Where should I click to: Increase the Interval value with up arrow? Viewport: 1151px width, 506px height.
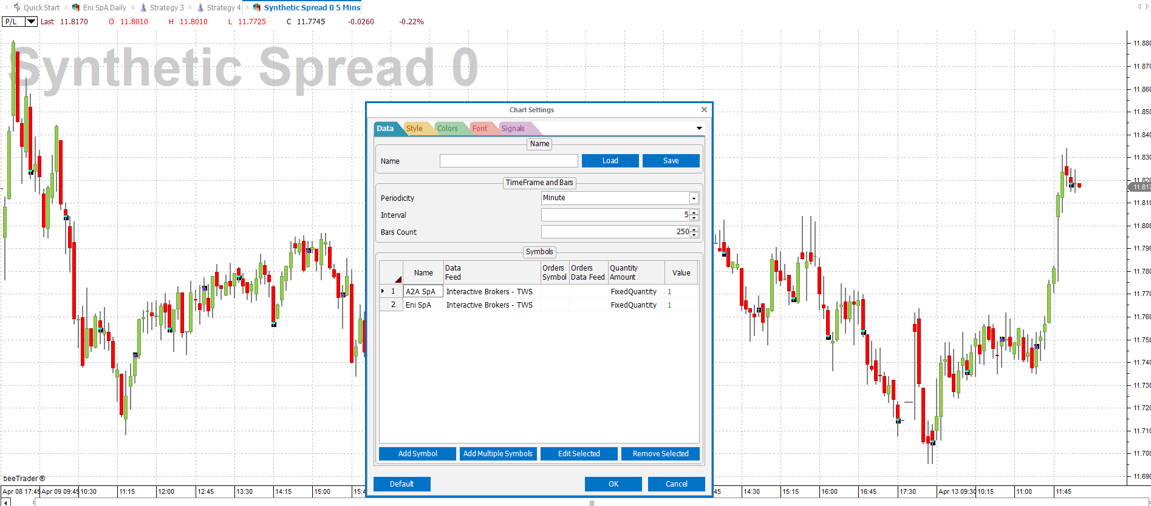coord(694,212)
